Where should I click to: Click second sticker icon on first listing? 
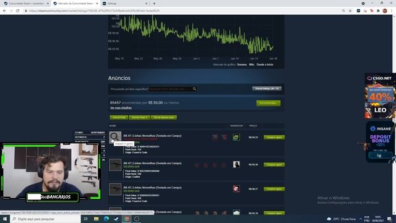(224, 137)
